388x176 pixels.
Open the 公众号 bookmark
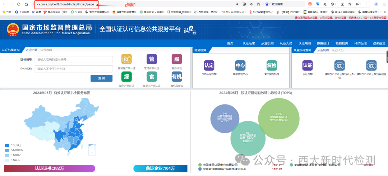[77, 12]
